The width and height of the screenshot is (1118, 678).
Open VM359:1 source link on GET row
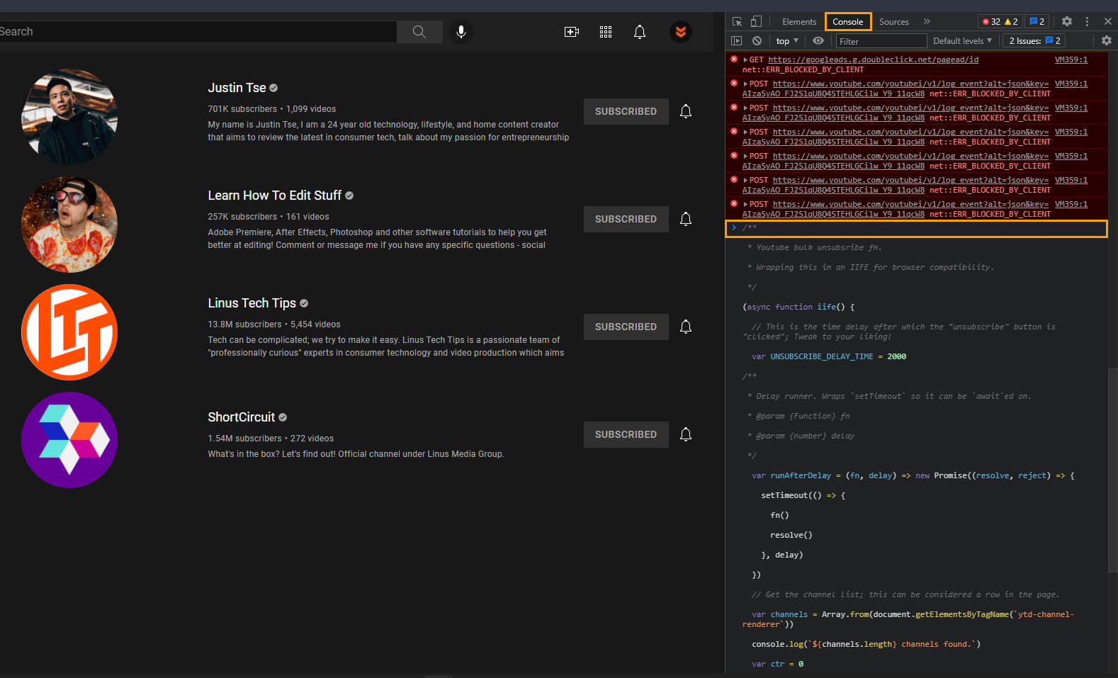[x=1071, y=60]
